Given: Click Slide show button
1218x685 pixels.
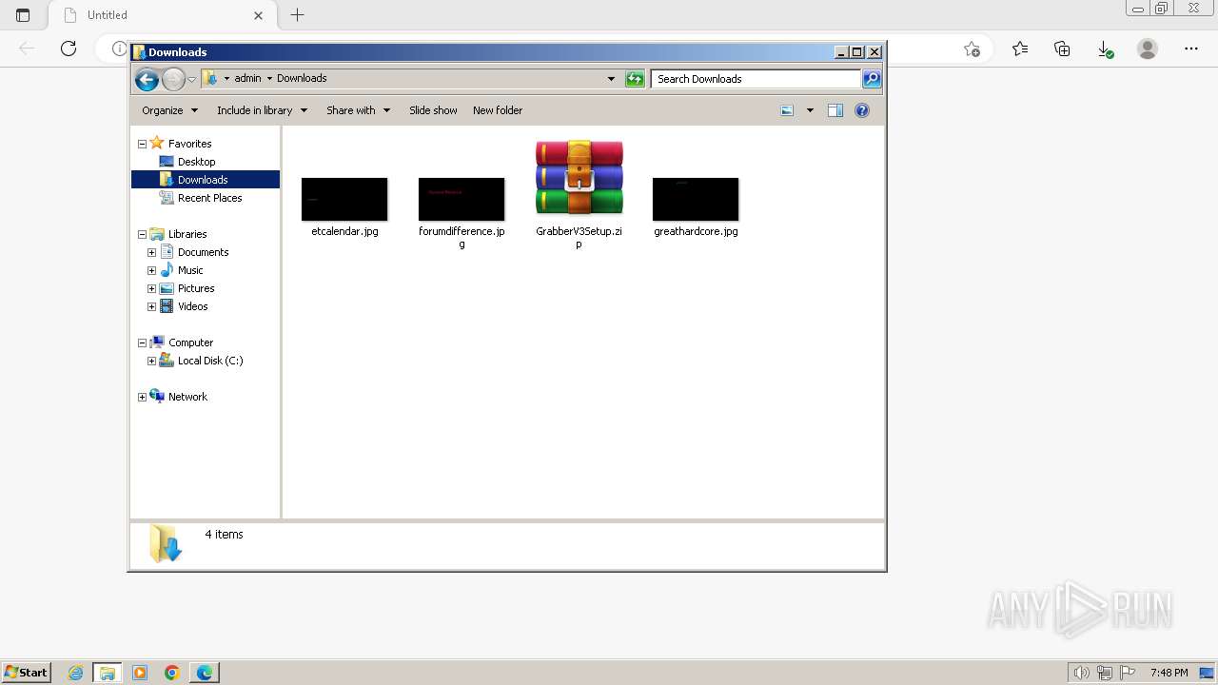Looking at the screenshot, I should pyautogui.click(x=433, y=110).
